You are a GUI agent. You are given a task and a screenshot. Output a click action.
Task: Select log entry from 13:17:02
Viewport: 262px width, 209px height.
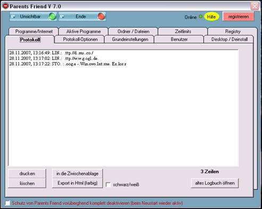click(x=54, y=58)
